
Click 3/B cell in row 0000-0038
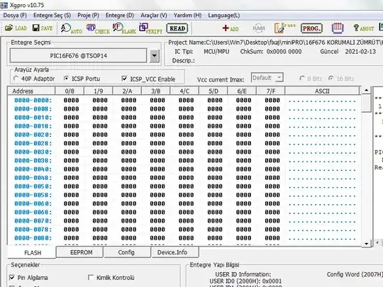pos(157,161)
